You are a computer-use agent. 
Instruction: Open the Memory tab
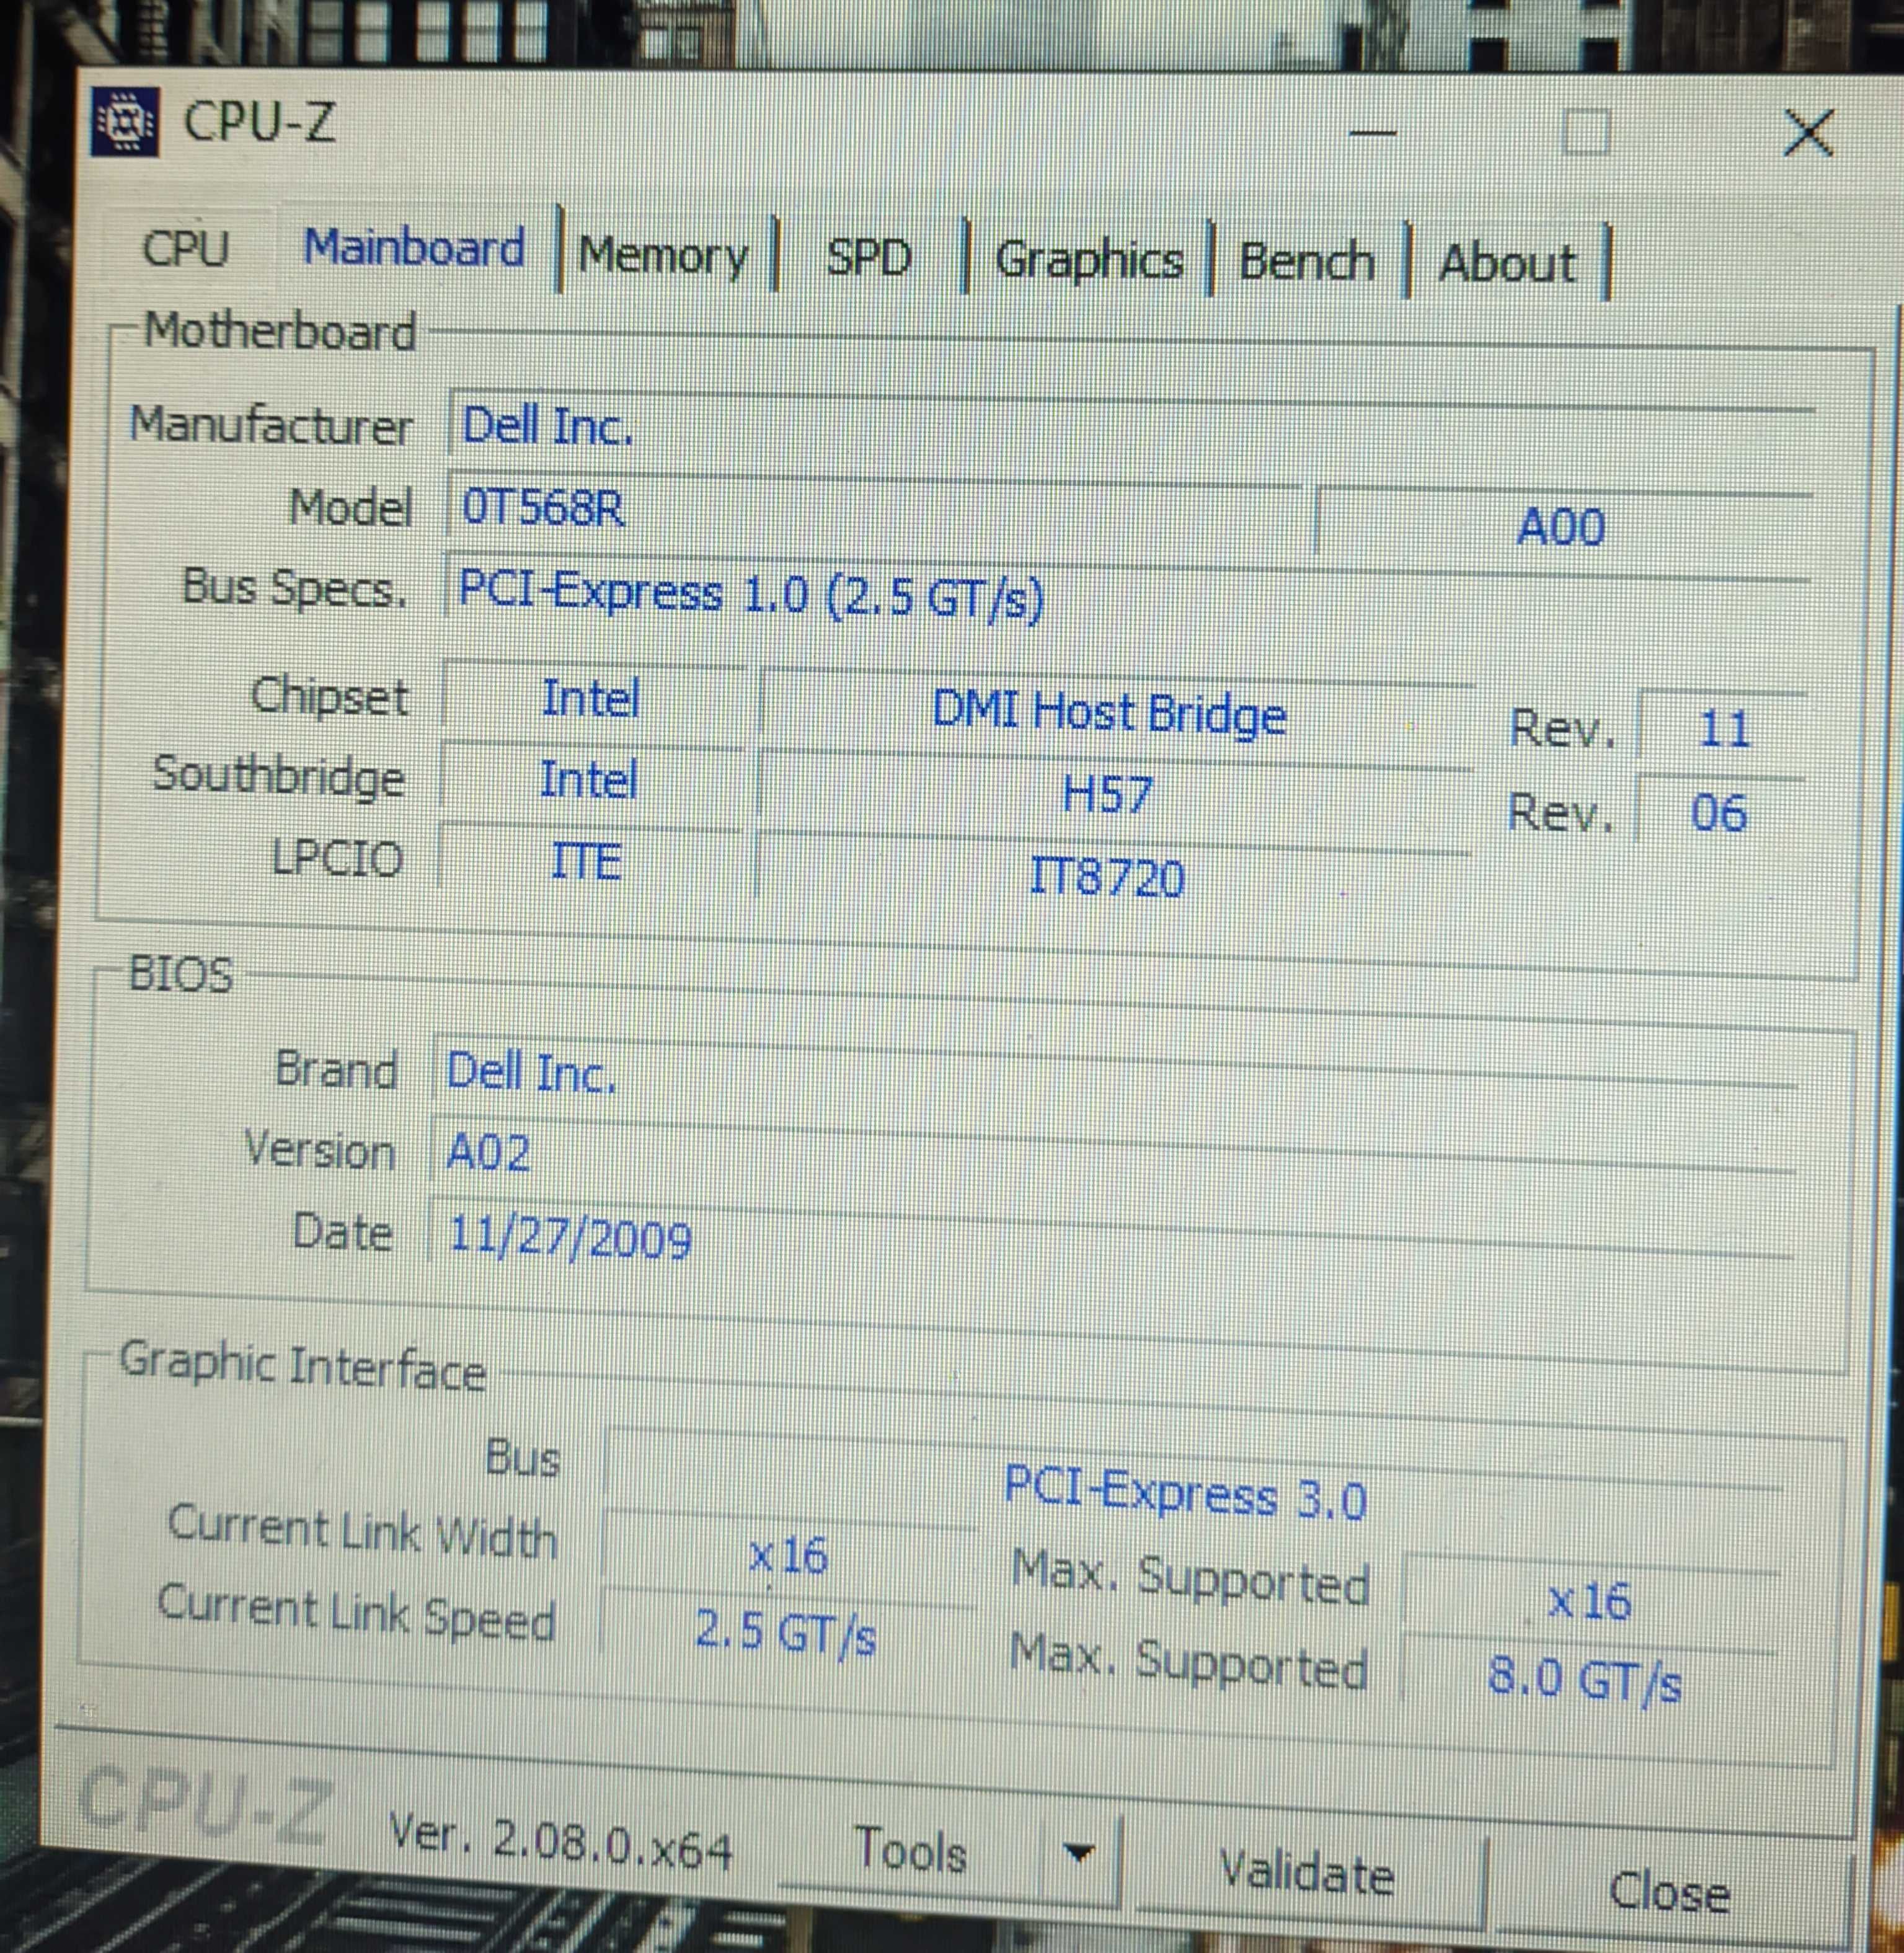(x=663, y=256)
